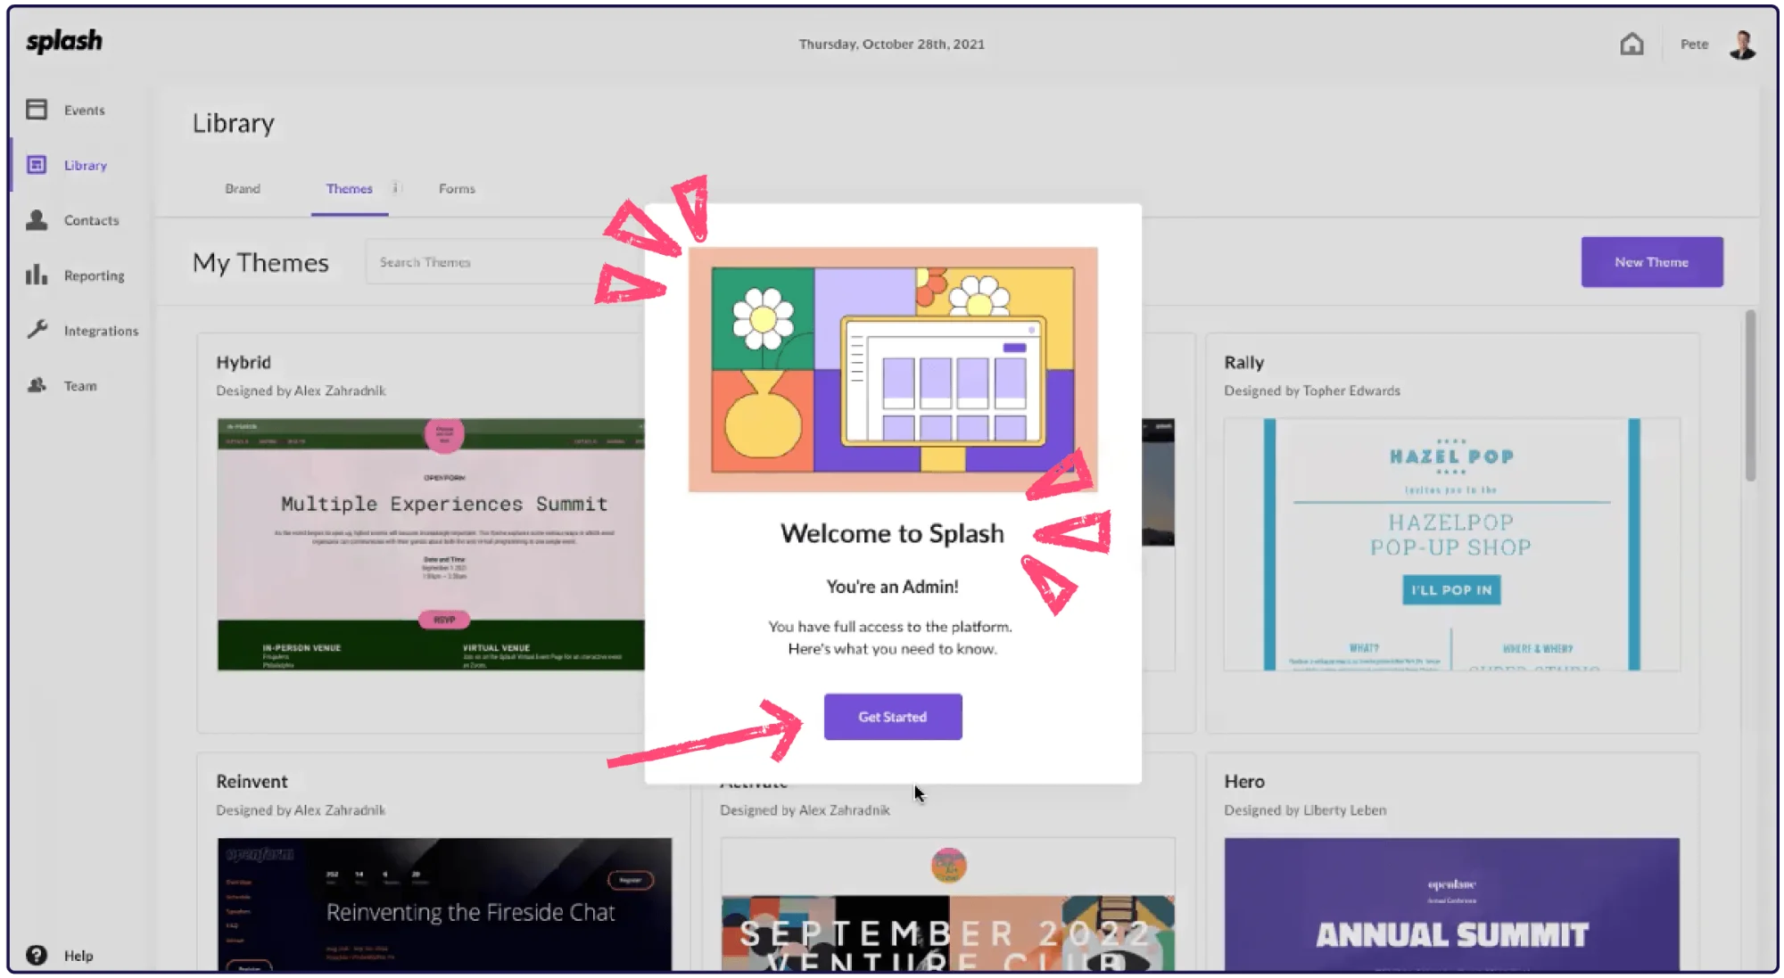
Task: Click the Team people icon
Action: (x=37, y=385)
